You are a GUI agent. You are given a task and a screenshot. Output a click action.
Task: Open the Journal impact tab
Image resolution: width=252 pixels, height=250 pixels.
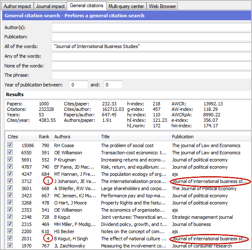pyautogui.click(x=50, y=6)
